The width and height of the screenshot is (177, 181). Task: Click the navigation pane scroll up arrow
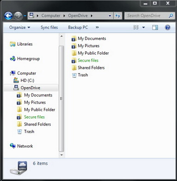(61, 37)
